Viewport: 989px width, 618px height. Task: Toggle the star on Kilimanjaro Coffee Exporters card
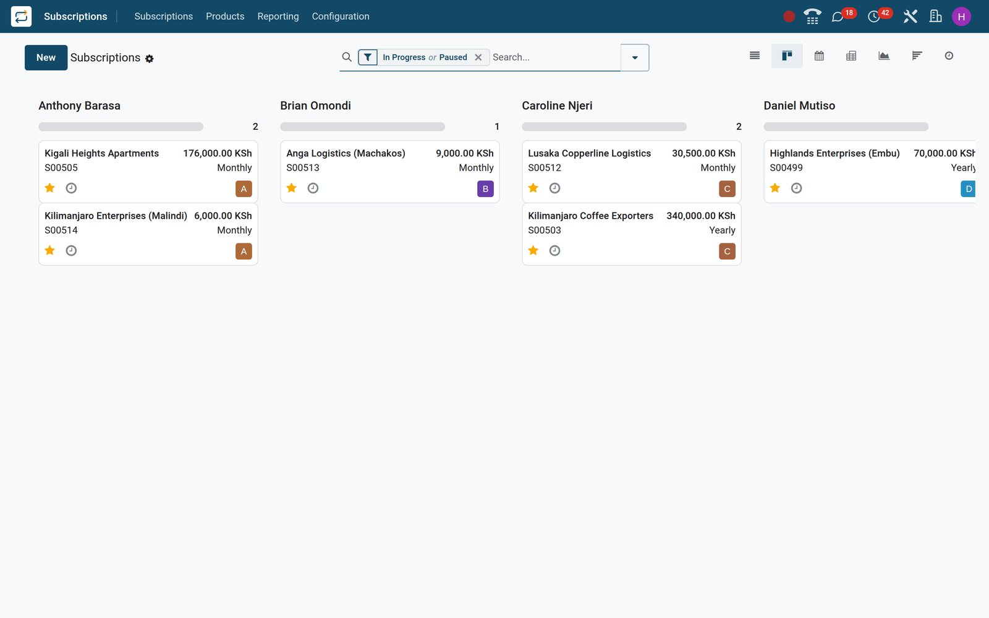click(533, 250)
